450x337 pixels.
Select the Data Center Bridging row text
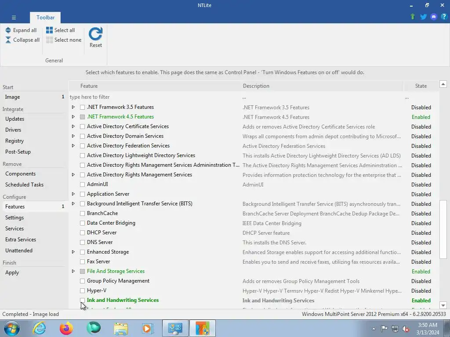111,223
